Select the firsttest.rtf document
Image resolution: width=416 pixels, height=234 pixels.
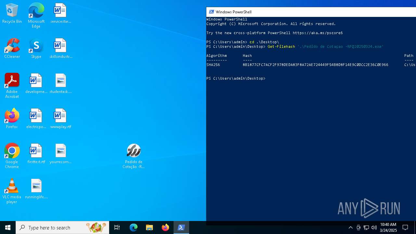(x=36, y=154)
